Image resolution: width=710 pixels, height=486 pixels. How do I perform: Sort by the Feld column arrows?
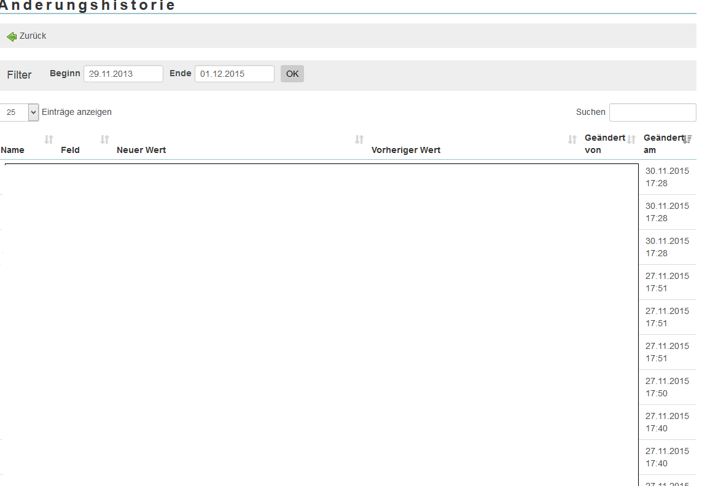pyautogui.click(x=104, y=139)
